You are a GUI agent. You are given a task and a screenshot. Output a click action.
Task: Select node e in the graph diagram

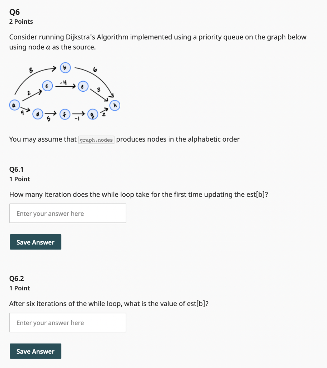pos(83,86)
